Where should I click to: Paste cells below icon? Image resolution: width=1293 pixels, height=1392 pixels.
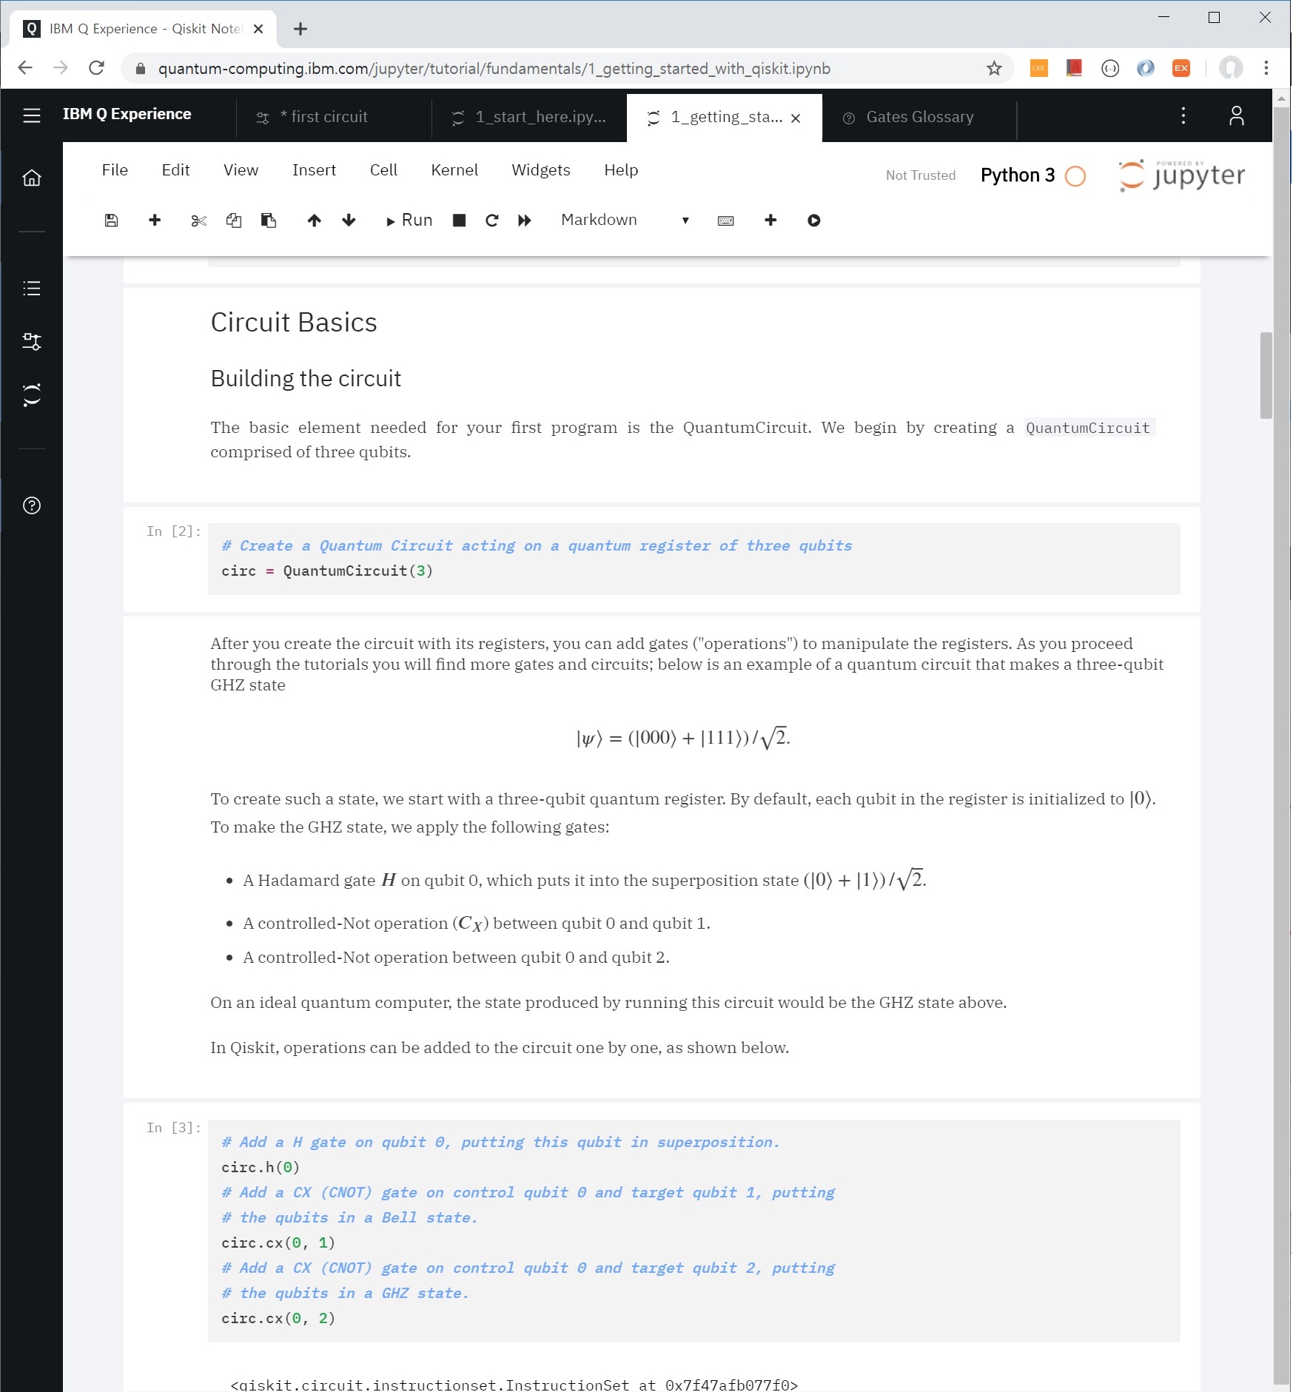click(269, 221)
